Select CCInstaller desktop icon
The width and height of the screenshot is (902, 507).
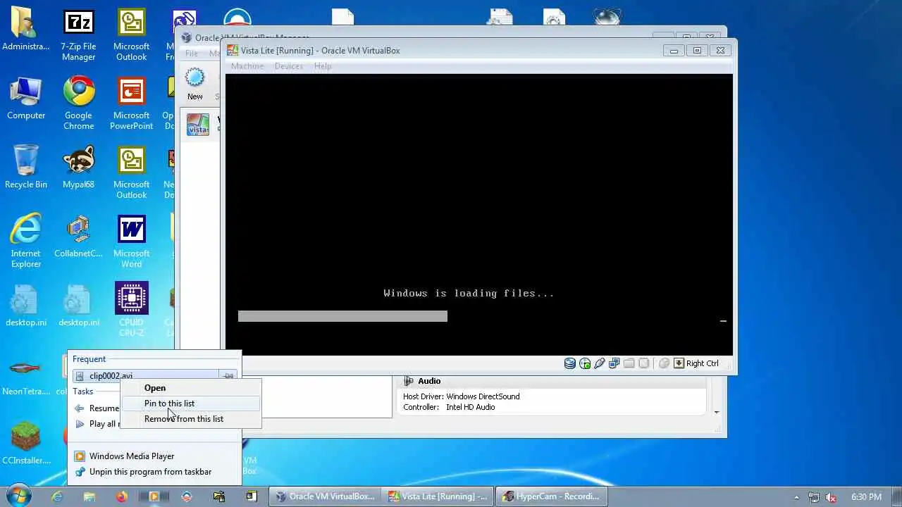[x=26, y=444]
